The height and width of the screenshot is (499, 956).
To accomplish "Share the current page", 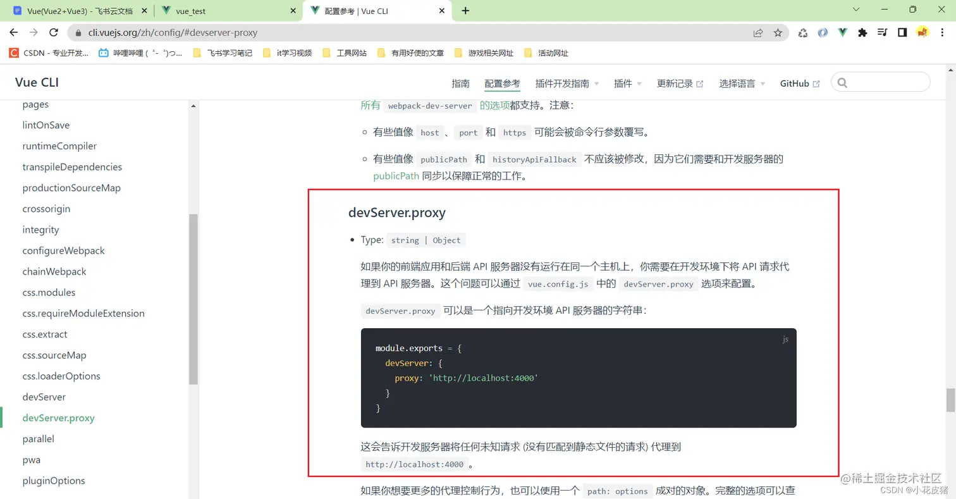I will pyautogui.click(x=758, y=32).
